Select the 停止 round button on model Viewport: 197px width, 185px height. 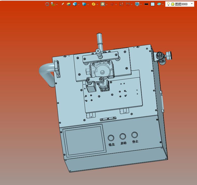coord(135,135)
